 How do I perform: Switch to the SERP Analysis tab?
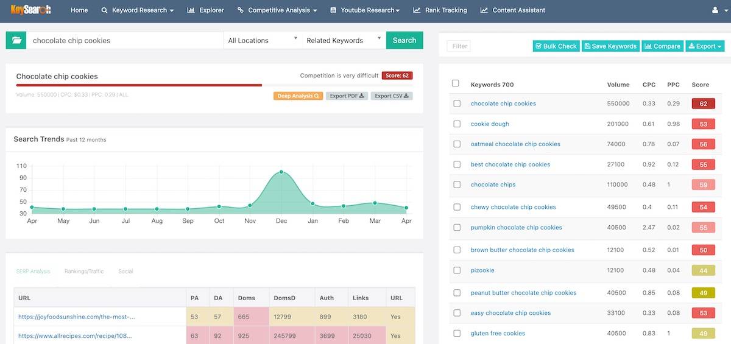click(x=33, y=272)
